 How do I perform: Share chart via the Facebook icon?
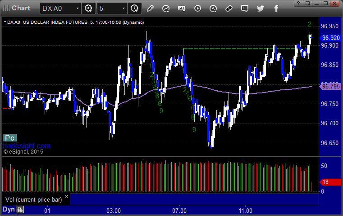(276, 9)
